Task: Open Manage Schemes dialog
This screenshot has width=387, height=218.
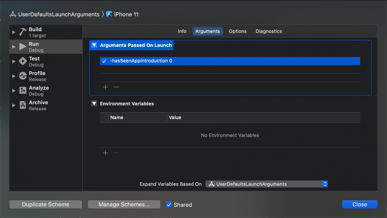Action: click(124, 204)
